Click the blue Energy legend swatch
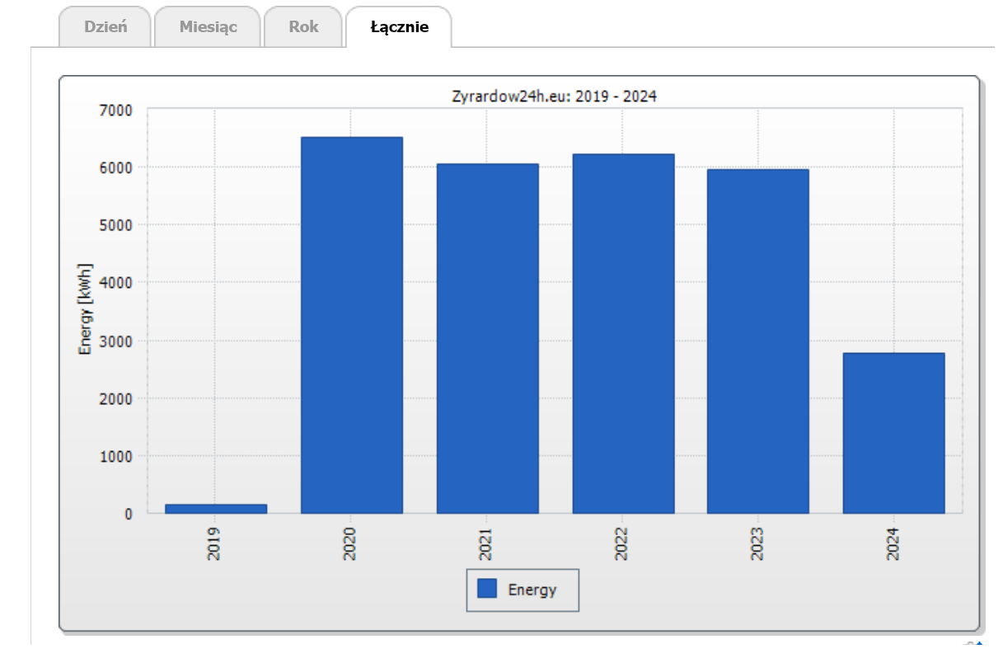Image resolution: width=1003 pixels, height=649 pixels. tap(487, 589)
